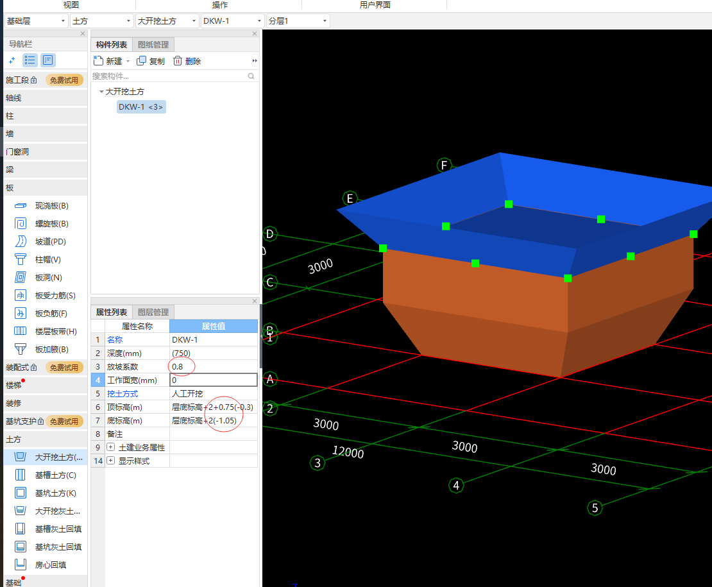This screenshot has width=712, height=587.
Task: Expand the 梁 navigation category
Action: point(46,170)
